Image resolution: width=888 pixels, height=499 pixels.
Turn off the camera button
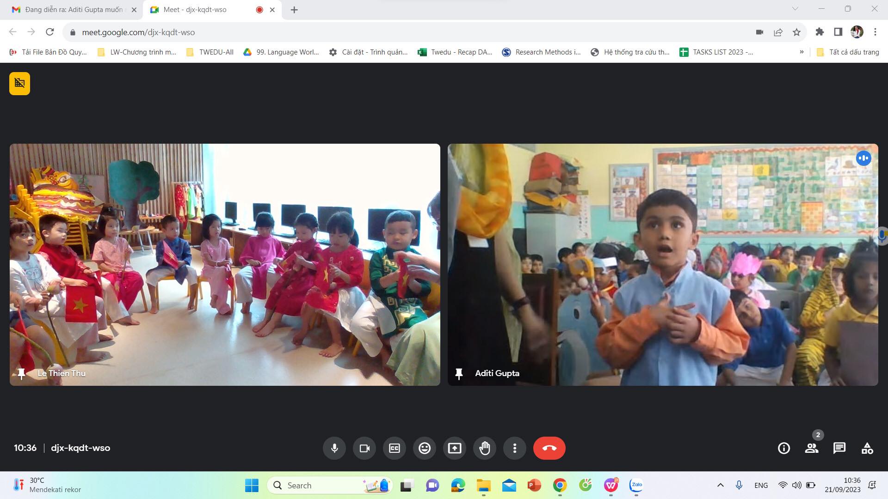364,448
